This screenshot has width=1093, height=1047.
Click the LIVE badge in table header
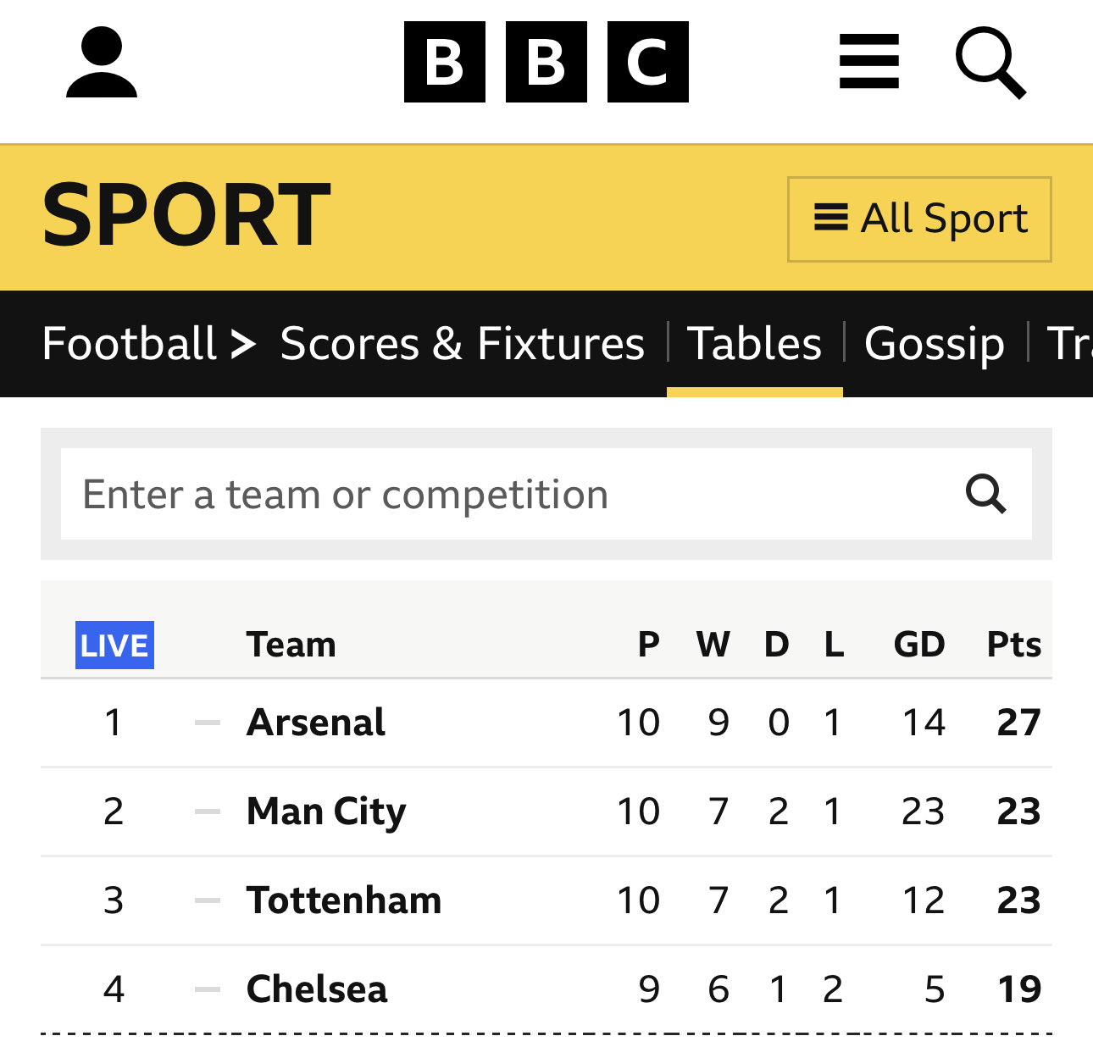(114, 645)
